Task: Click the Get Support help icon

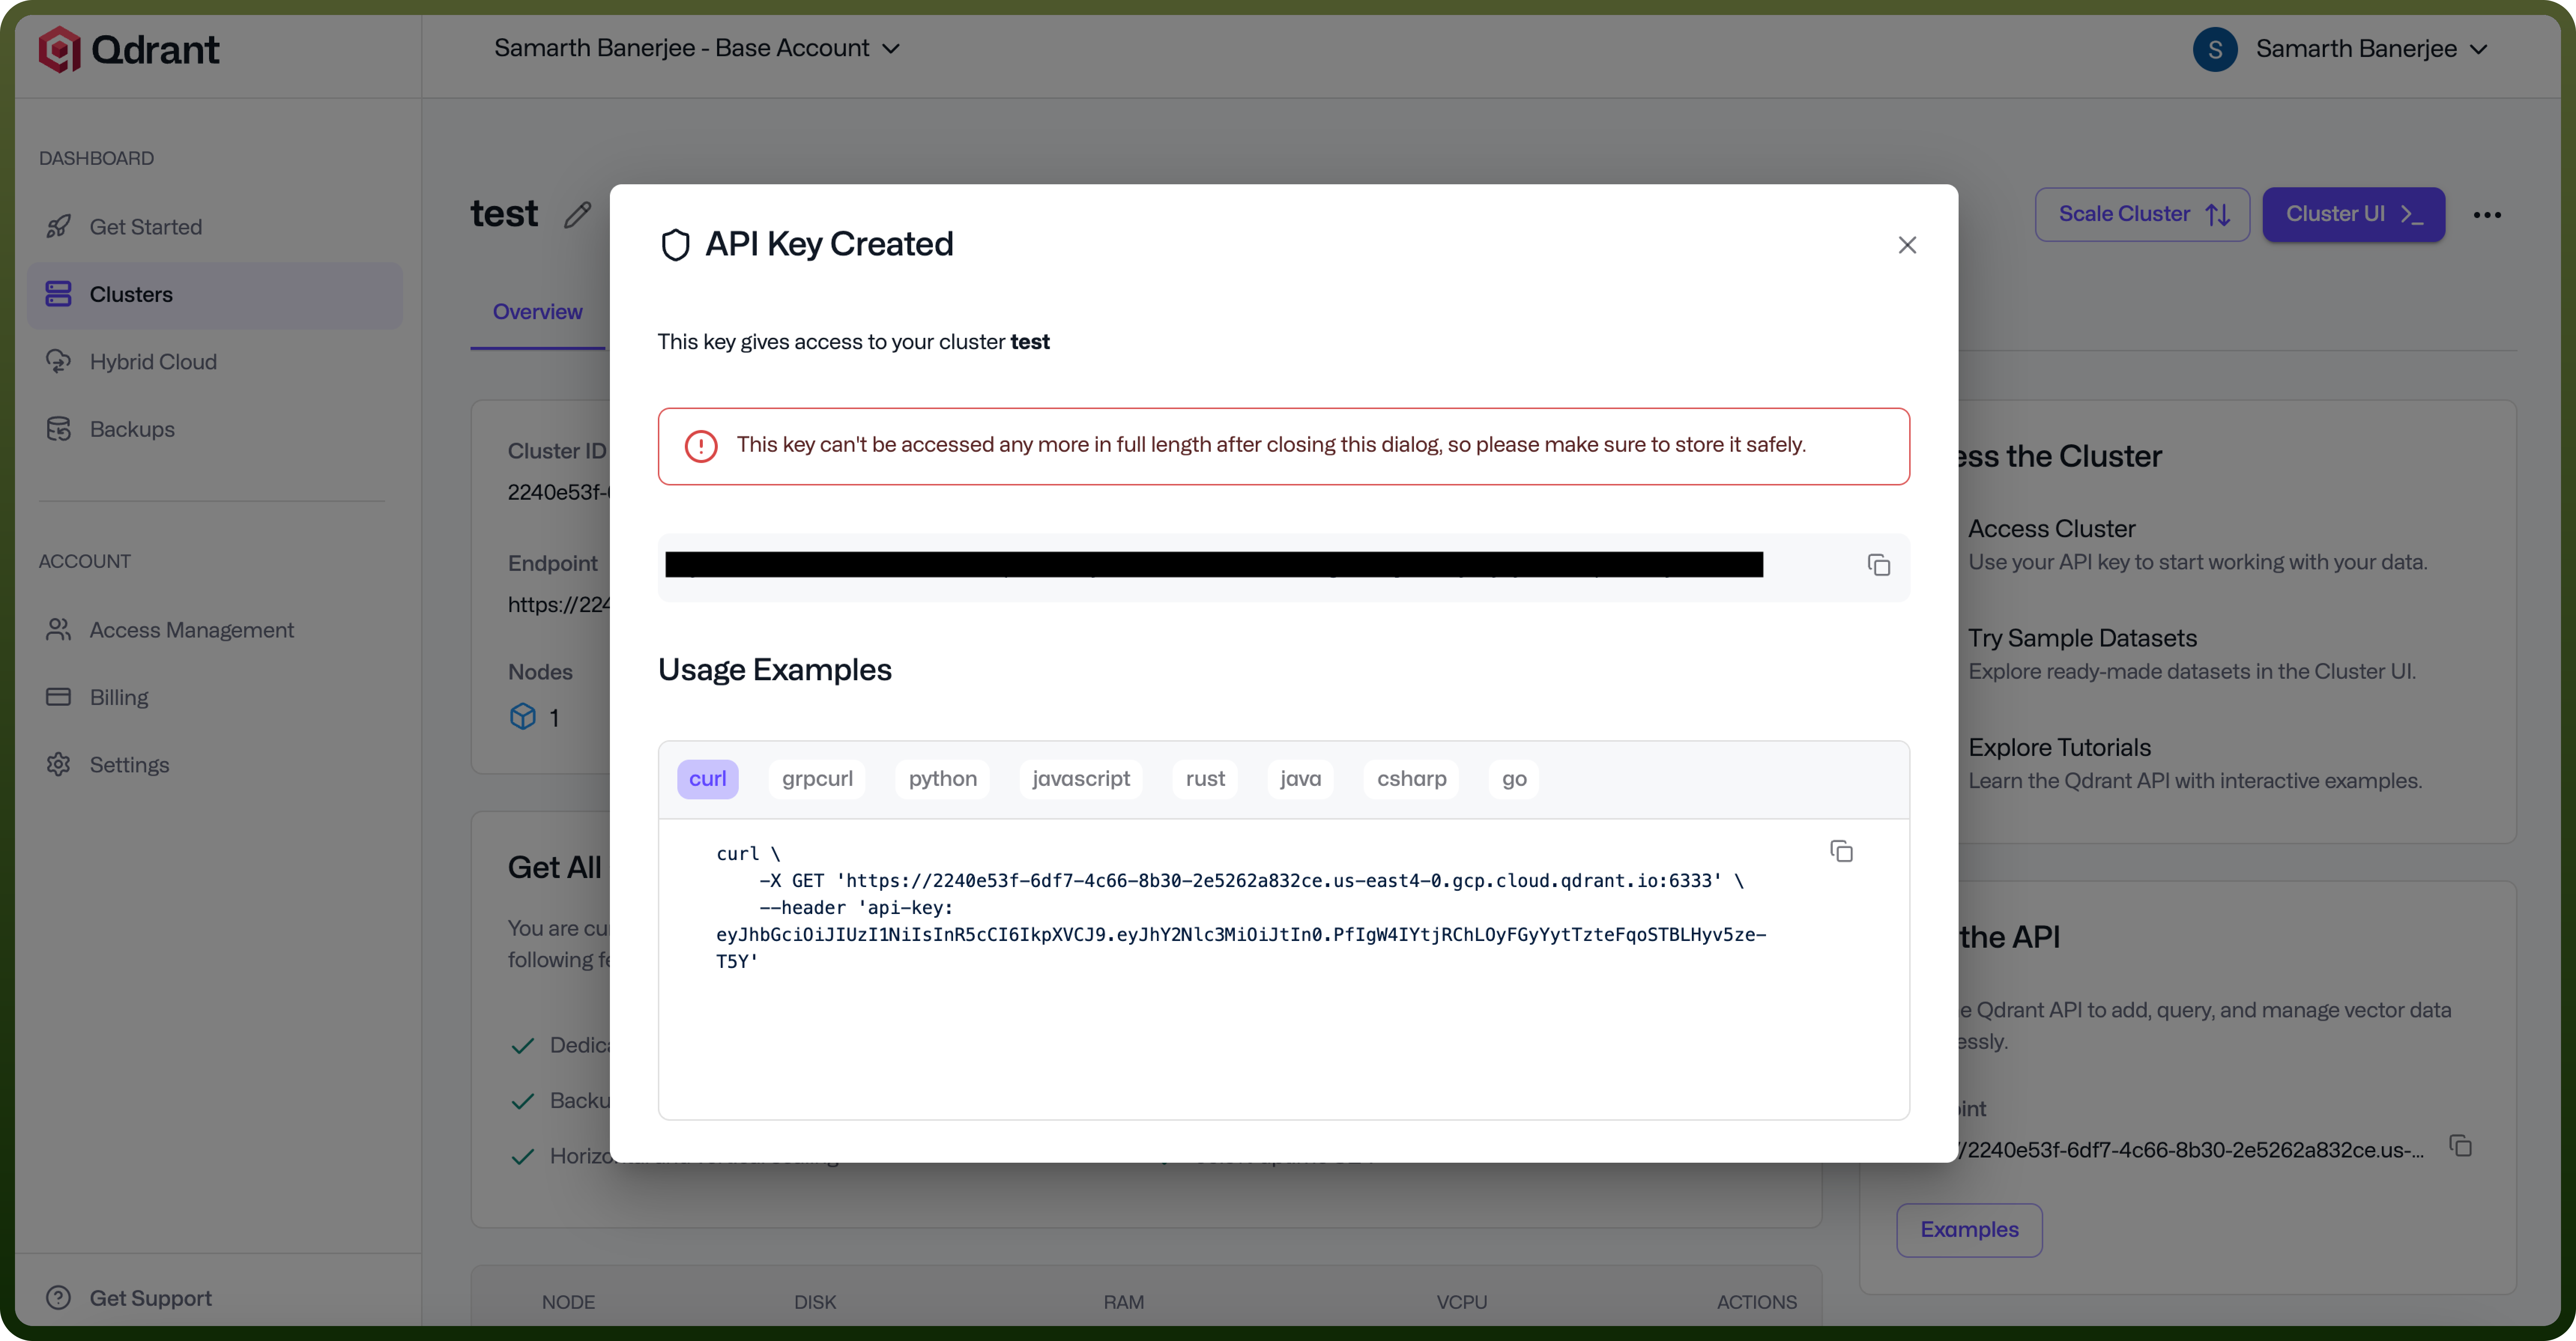Action: click(58, 1297)
